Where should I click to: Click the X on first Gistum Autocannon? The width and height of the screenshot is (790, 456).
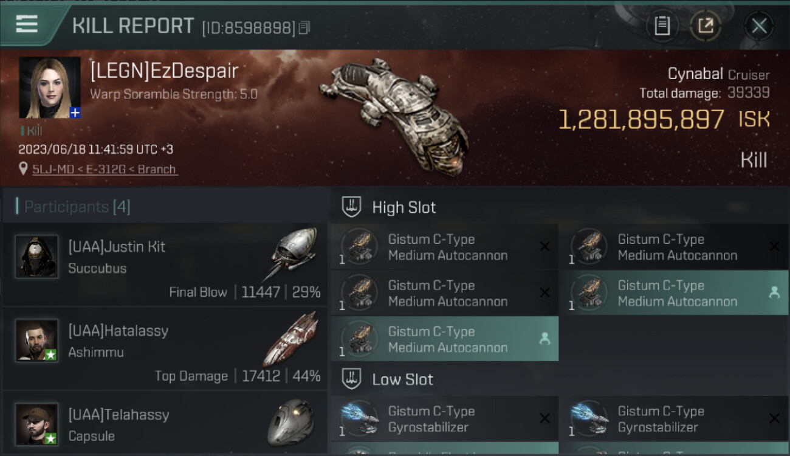coord(544,246)
